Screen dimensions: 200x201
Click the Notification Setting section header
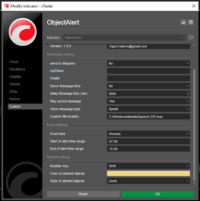[x=61, y=54]
